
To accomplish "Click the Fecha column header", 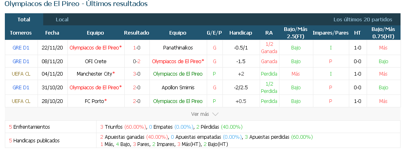I will (x=52, y=33).
